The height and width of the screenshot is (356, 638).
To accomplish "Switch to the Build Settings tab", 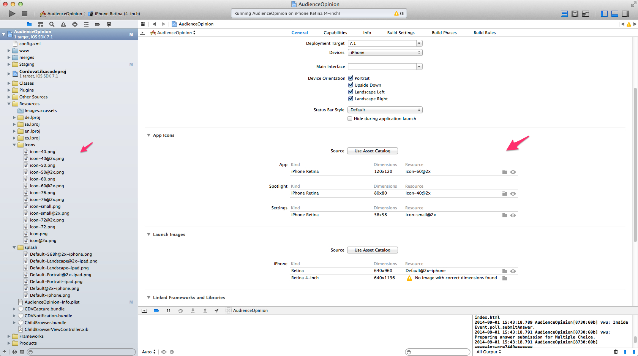I will 401,33.
